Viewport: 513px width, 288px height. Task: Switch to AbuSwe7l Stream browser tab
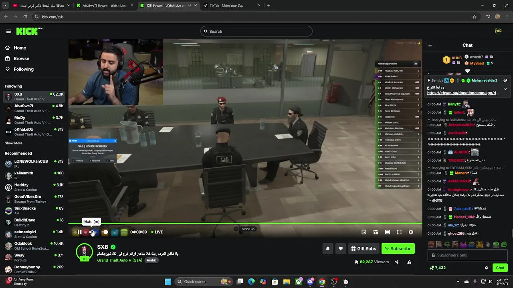click(x=105, y=6)
